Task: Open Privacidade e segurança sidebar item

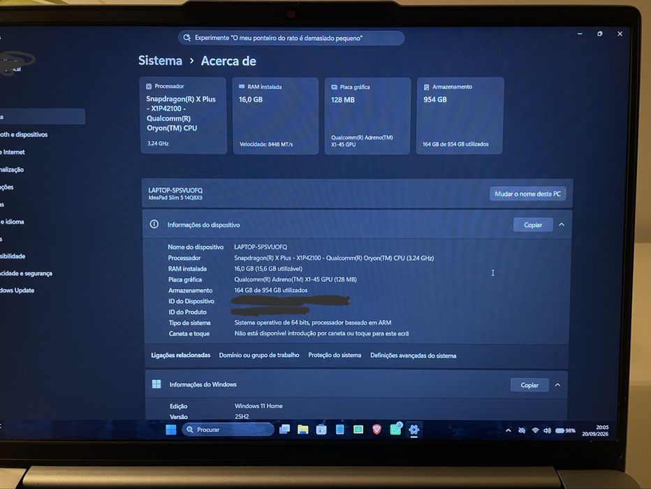Action: [x=26, y=273]
